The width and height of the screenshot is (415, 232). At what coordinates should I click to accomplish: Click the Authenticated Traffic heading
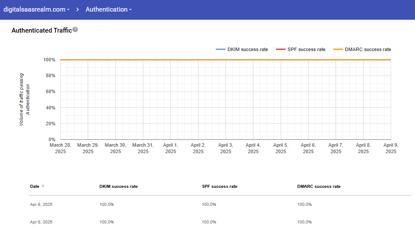click(41, 30)
